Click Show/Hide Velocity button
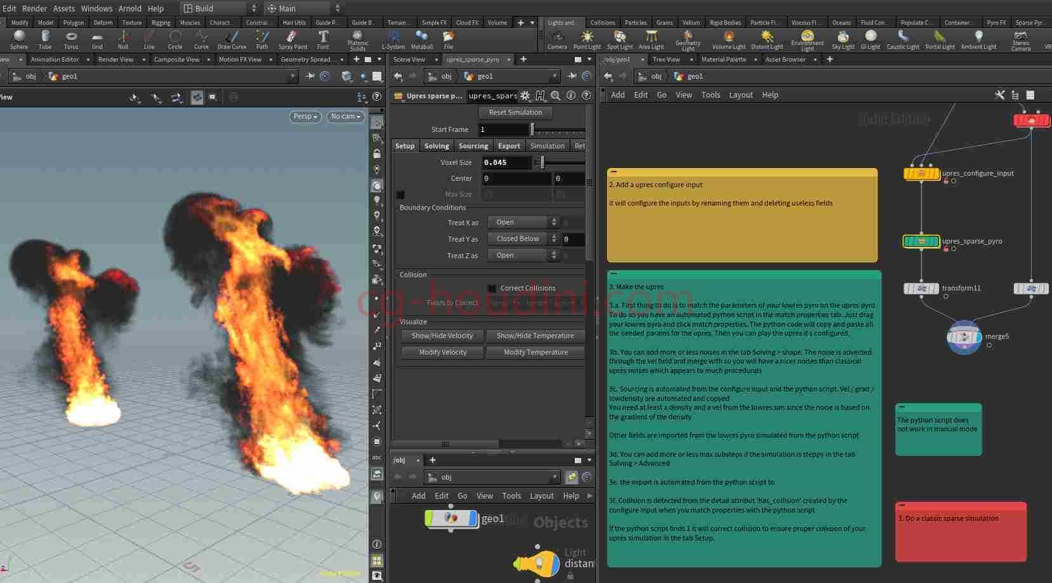The height and width of the screenshot is (583, 1052). pyautogui.click(x=442, y=336)
